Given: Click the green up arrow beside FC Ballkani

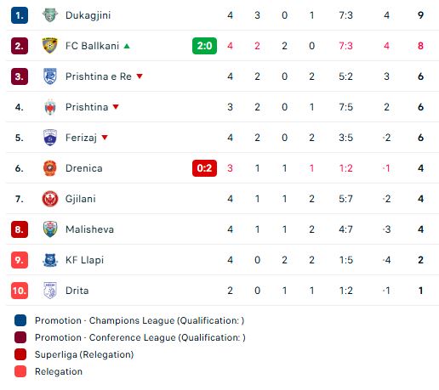Looking at the screenshot, I should coord(127,46).
